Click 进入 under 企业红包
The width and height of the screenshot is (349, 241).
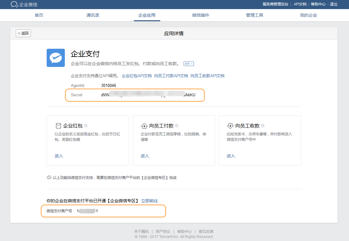point(59,156)
